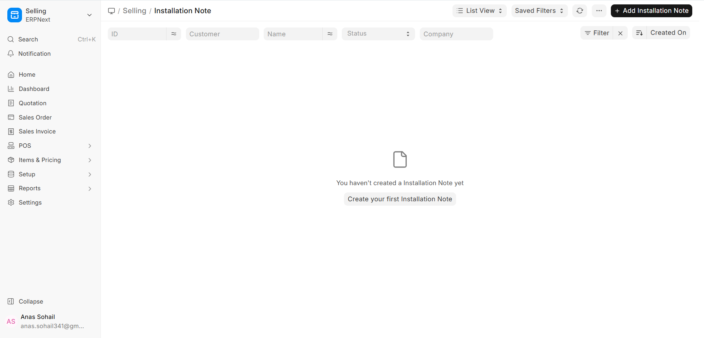Clear filters with the X icon
The width and height of the screenshot is (704, 338).
point(620,33)
